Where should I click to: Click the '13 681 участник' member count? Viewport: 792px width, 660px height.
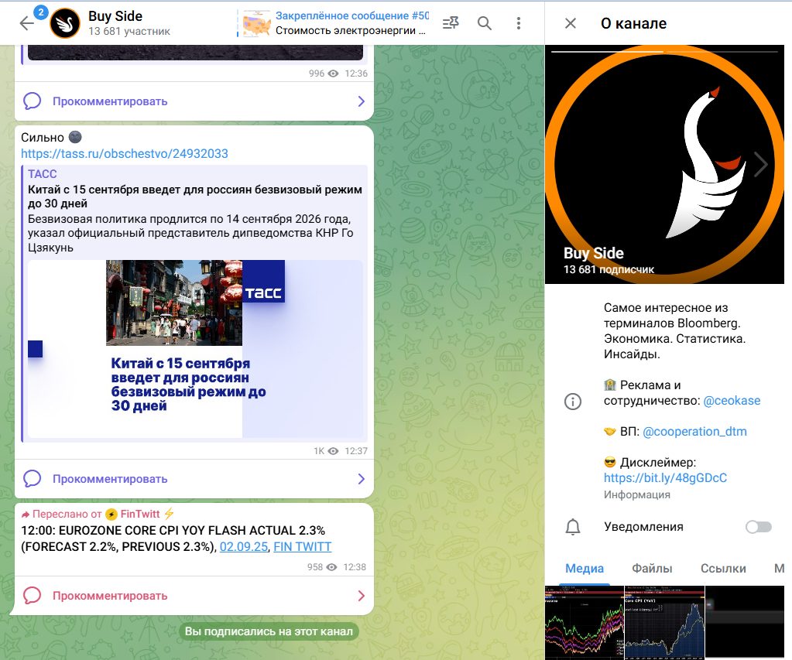pos(129,31)
